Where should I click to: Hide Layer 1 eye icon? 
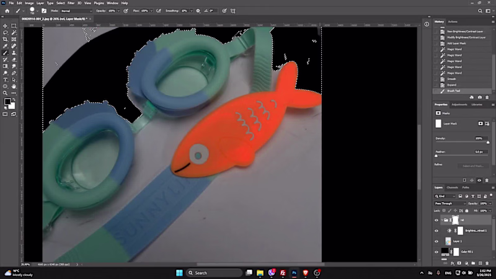436,241
